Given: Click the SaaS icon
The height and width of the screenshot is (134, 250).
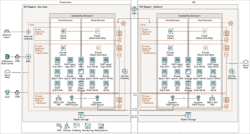Looking at the screenshot, I should (7, 92).
